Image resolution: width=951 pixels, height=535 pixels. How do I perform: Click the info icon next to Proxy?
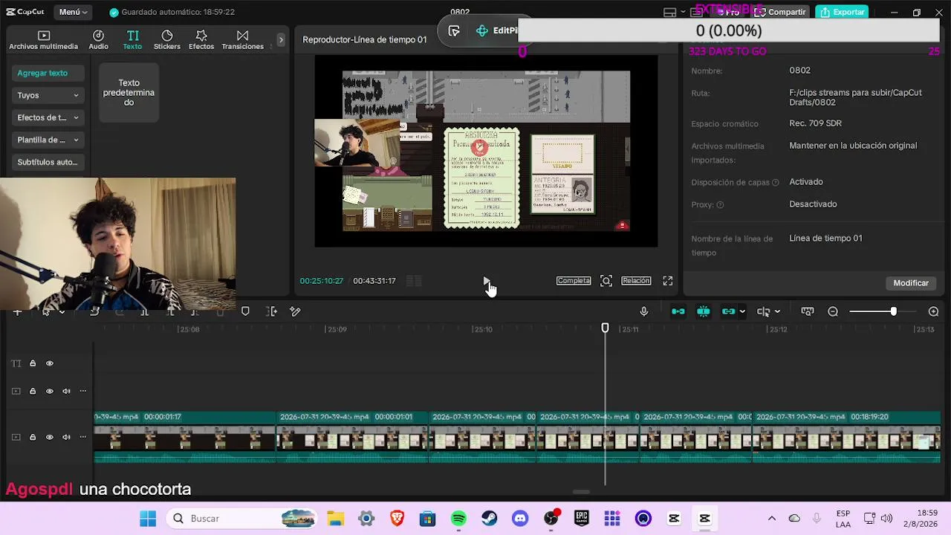(x=720, y=205)
